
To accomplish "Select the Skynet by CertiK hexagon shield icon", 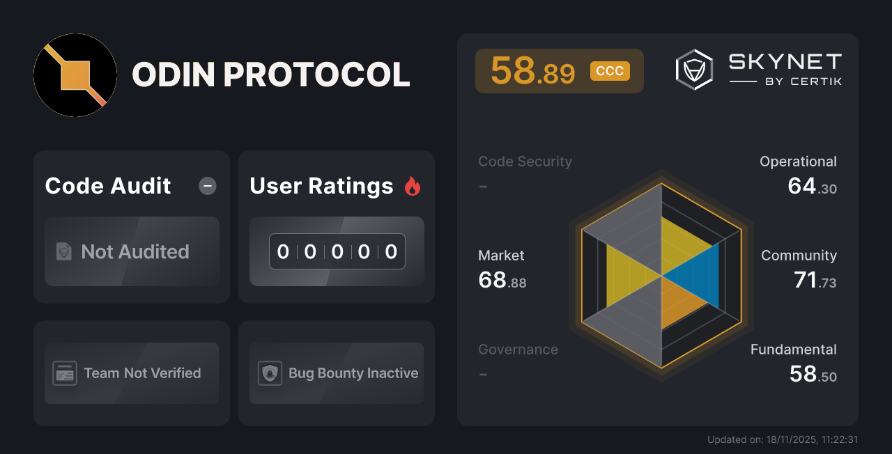I will (x=693, y=68).
